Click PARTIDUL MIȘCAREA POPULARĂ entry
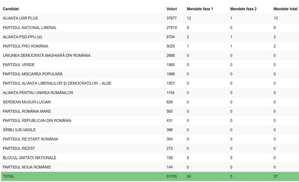Viewport: 299px width, 182px height. [32, 74]
